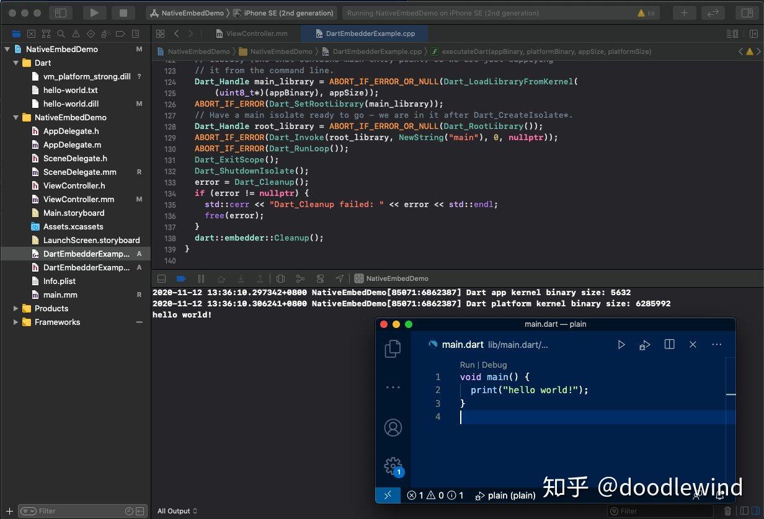Switch to the ViewController.mm tab
The height and width of the screenshot is (519, 764).
(256, 33)
